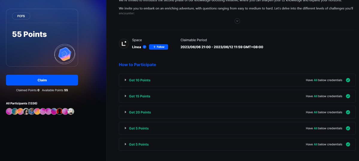Click the All Participants (1336) heading
The image size is (359, 161).
pyautogui.click(x=22, y=103)
